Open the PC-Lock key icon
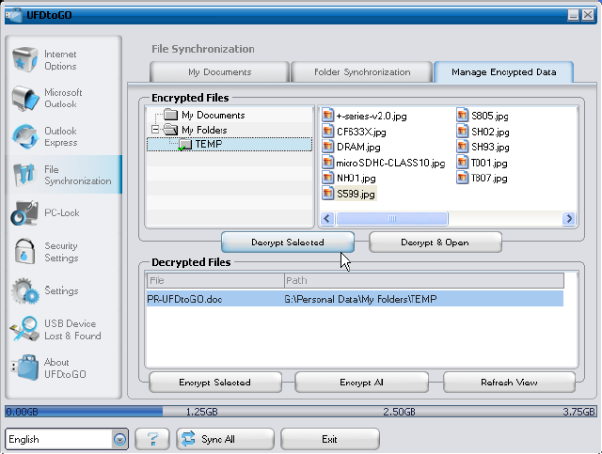The width and height of the screenshot is (602, 454). pyautogui.click(x=24, y=212)
